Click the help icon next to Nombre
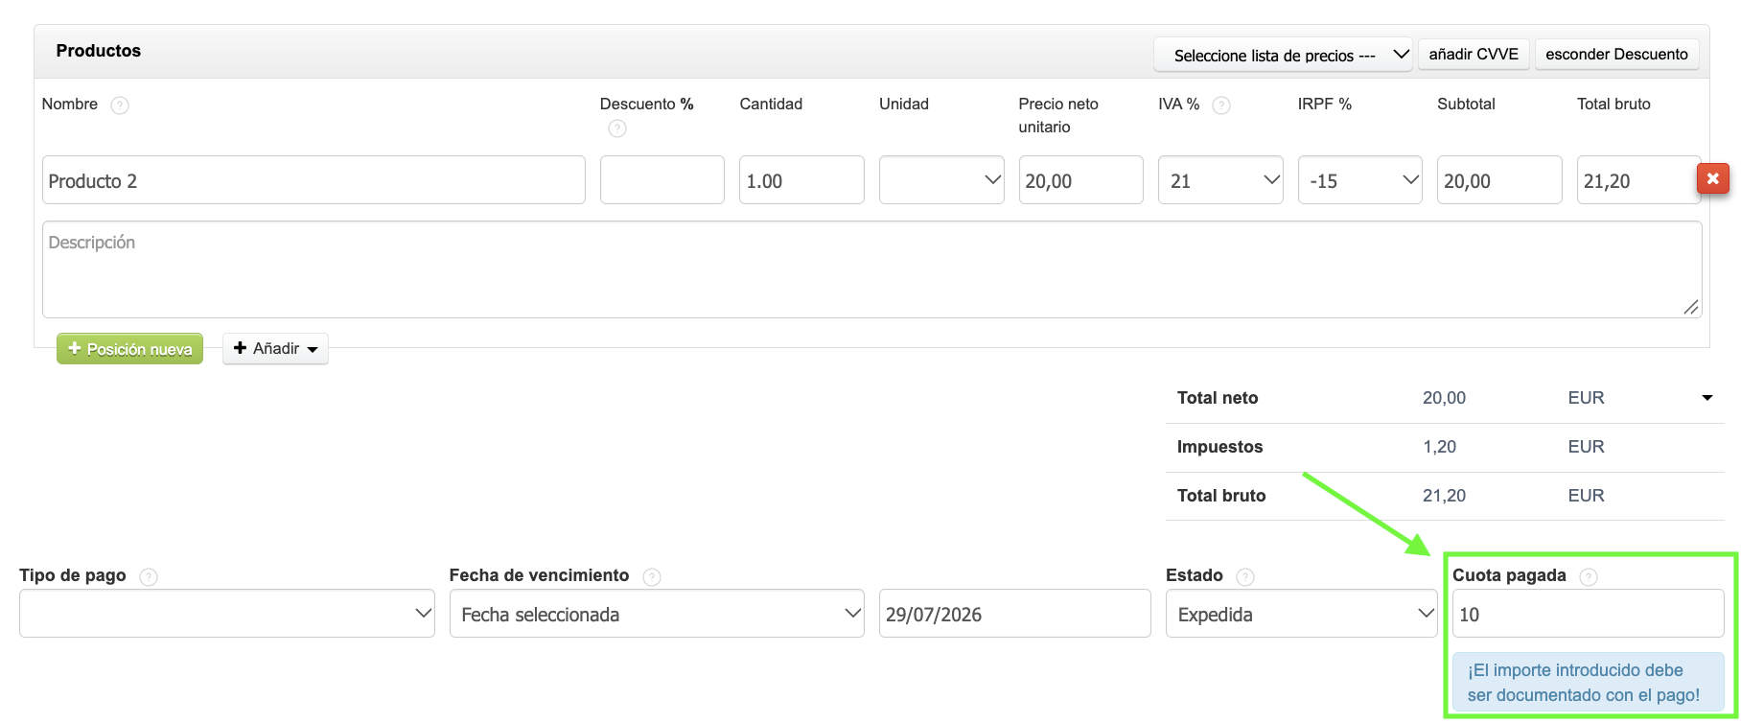The image size is (1764, 723). click(x=120, y=105)
